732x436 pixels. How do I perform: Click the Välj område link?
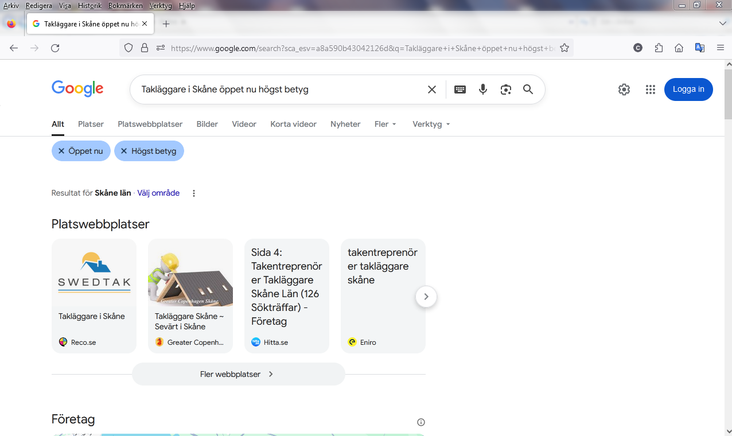pyautogui.click(x=158, y=193)
